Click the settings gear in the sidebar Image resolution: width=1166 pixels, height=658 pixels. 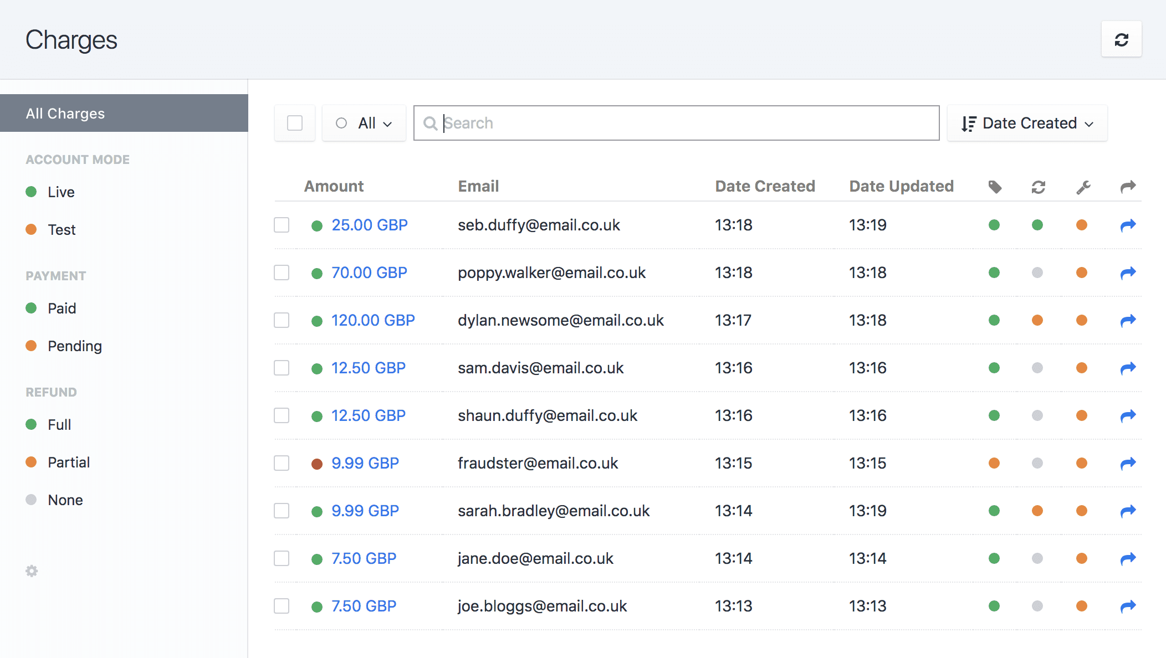[x=32, y=571]
